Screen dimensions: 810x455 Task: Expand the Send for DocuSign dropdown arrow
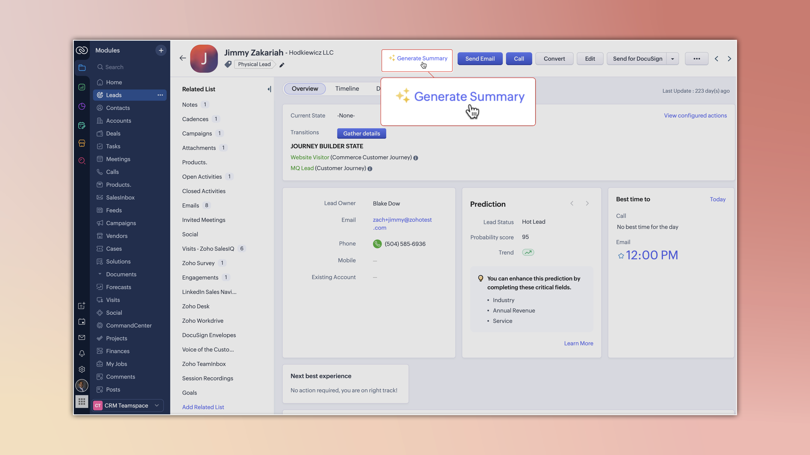pyautogui.click(x=672, y=59)
